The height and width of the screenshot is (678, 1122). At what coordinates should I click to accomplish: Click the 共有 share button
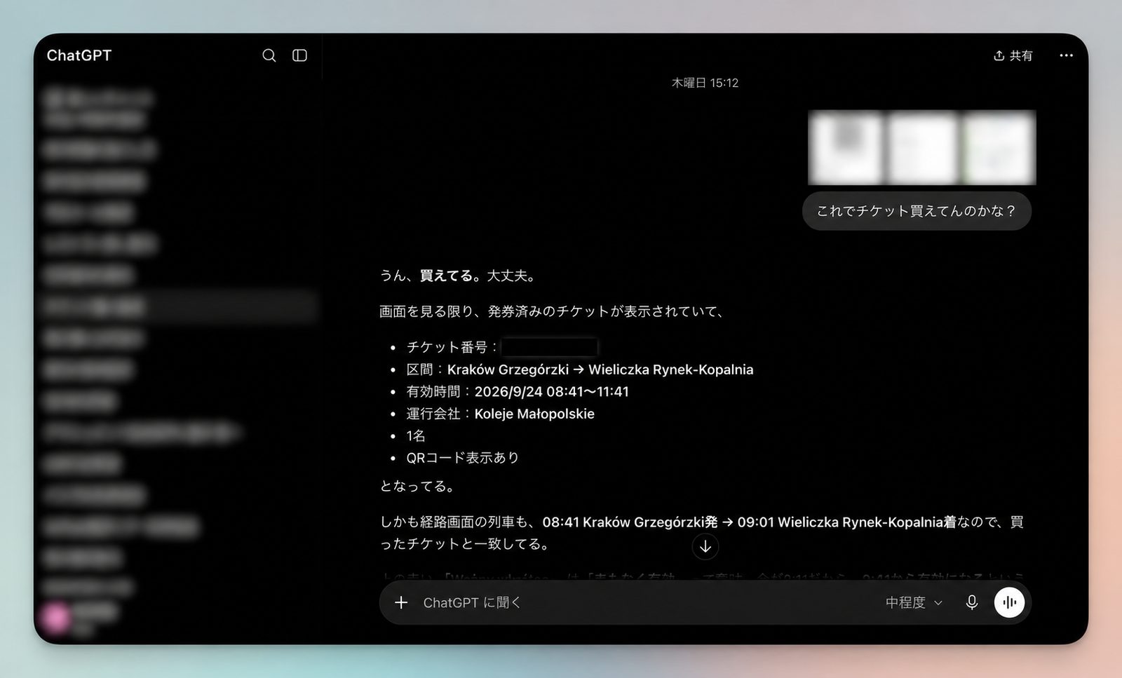(x=1013, y=55)
